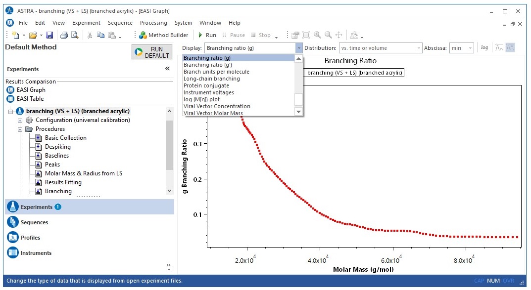Choose Long-chain branching from the list
531x290 pixels.
pos(239,79)
